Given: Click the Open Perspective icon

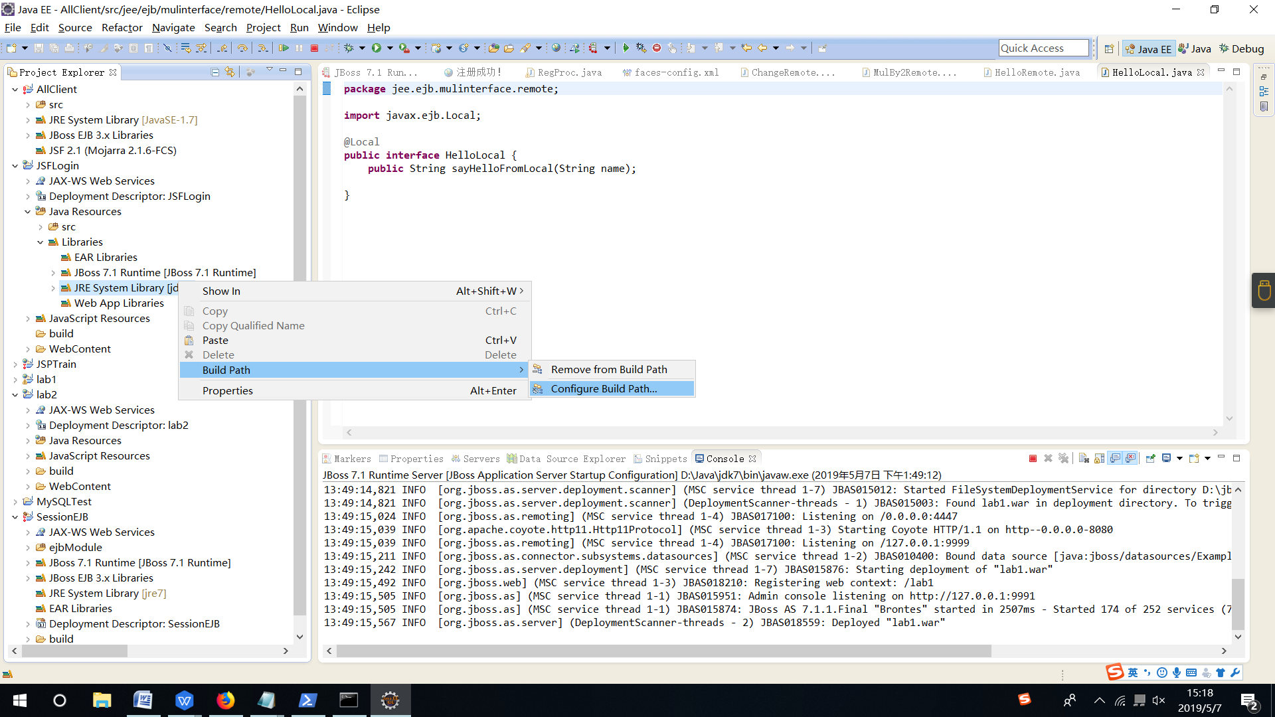Looking at the screenshot, I should 1109,48.
